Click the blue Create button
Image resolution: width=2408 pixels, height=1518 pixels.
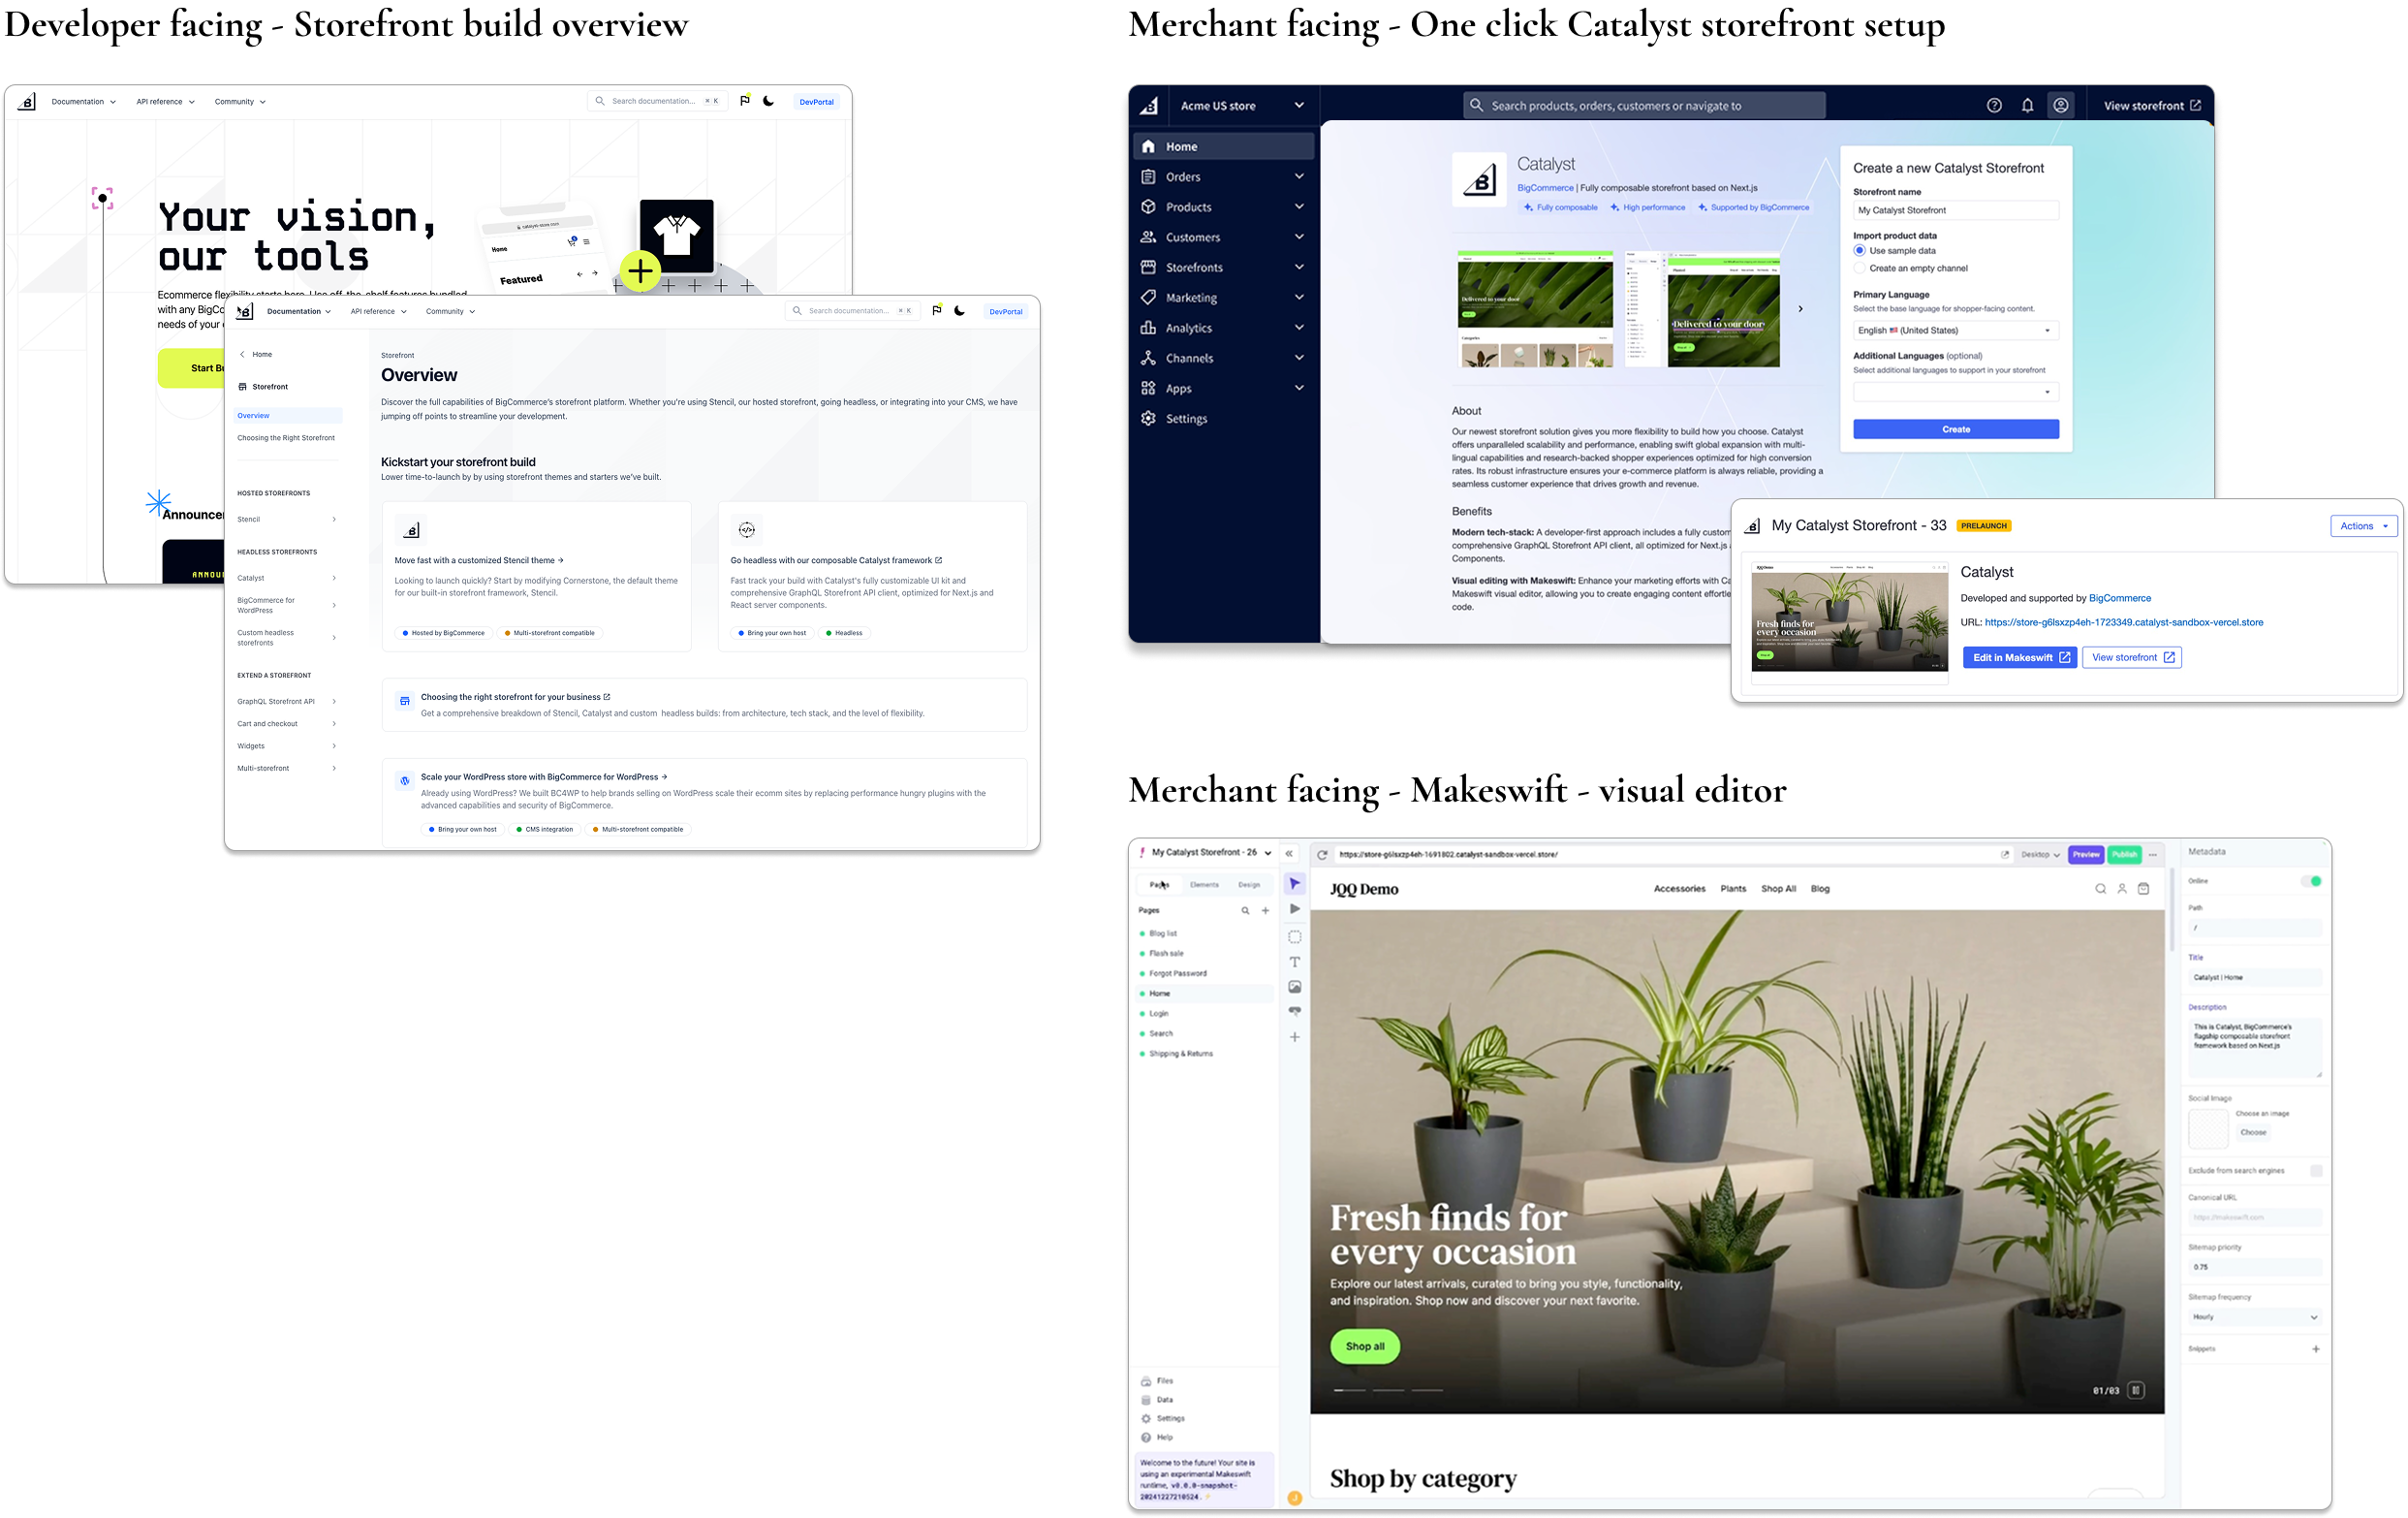[1955, 429]
